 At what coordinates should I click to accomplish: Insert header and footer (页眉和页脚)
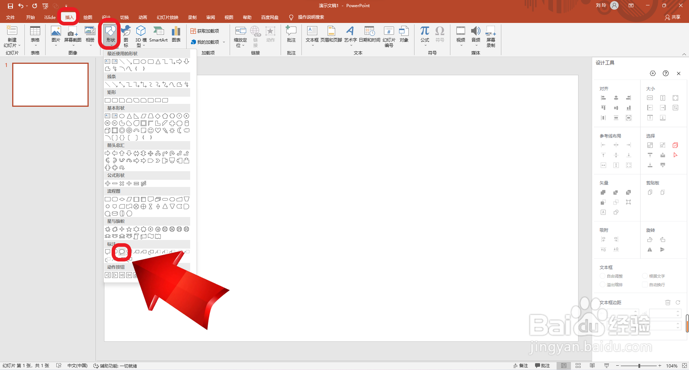[331, 34]
